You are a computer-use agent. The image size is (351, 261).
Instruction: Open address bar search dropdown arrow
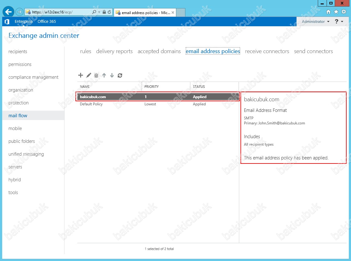tap(99, 12)
